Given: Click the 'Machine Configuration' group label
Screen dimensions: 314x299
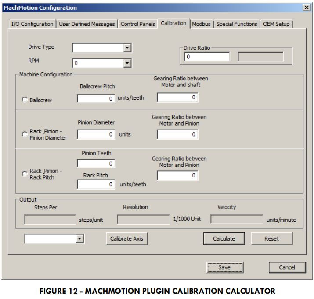Looking at the screenshot, I should click(x=46, y=75).
